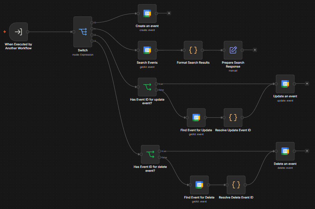Add a node after 'Delete an event'

pyautogui.click(x=307, y=151)
